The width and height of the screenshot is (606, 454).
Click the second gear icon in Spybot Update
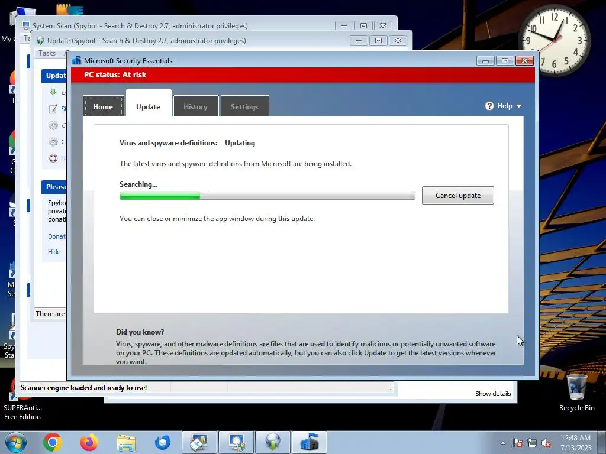53,142
